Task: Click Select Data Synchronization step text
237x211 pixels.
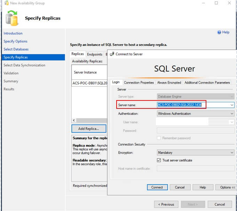Action: click(24, 65)
